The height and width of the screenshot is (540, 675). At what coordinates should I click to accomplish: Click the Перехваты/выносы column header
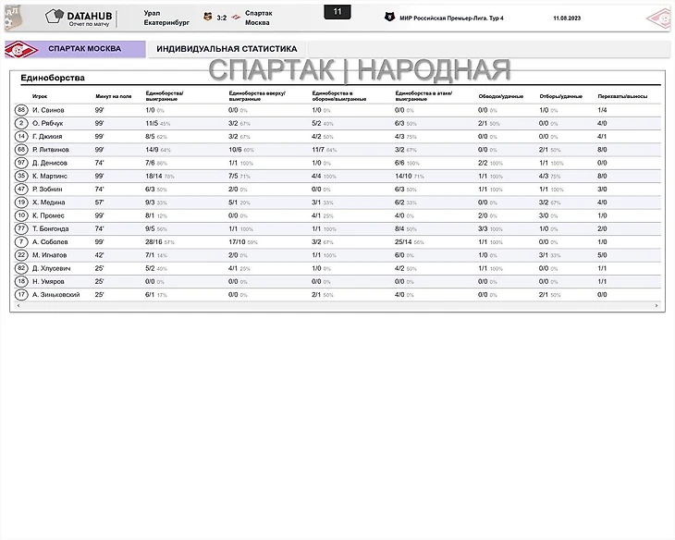621,96
